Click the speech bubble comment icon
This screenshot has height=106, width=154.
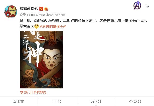[93, 102]
